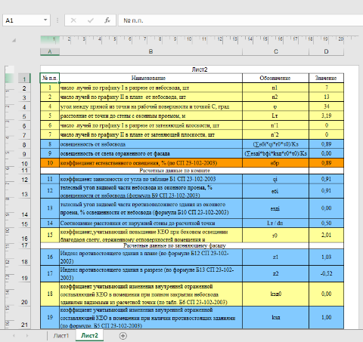Select the cell eздi
363x342 pixels.
pyautogui.click(x=275, y=208)
